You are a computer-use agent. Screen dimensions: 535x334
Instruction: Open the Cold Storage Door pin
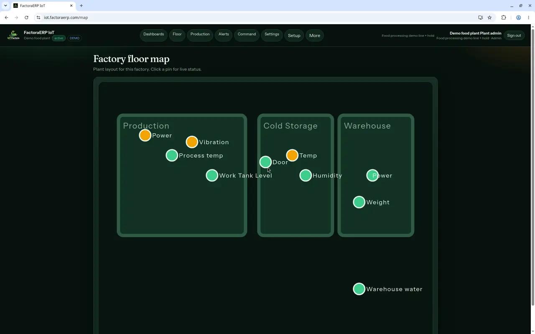click(265, 162)
